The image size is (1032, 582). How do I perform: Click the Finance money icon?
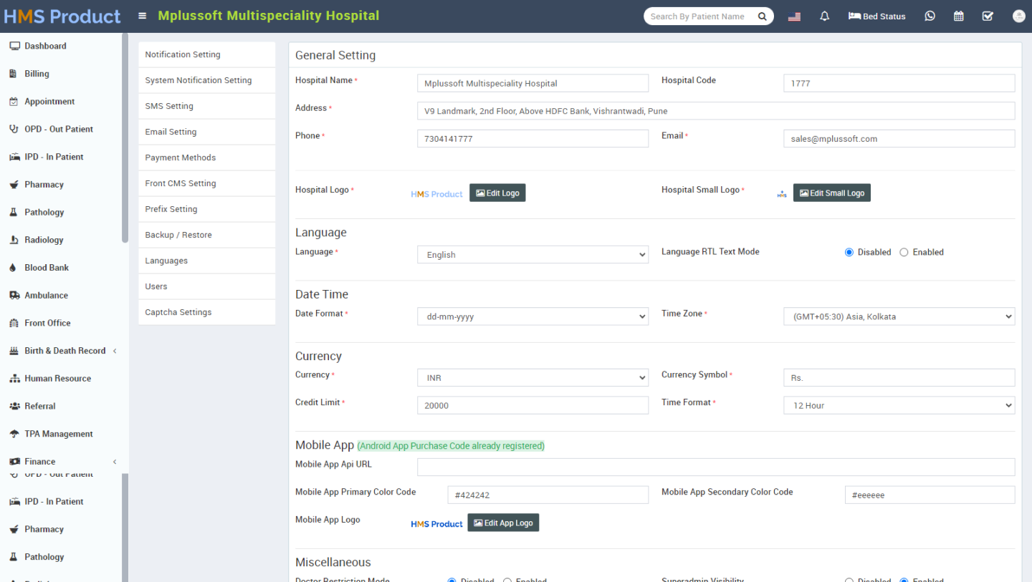pos(14,462)
